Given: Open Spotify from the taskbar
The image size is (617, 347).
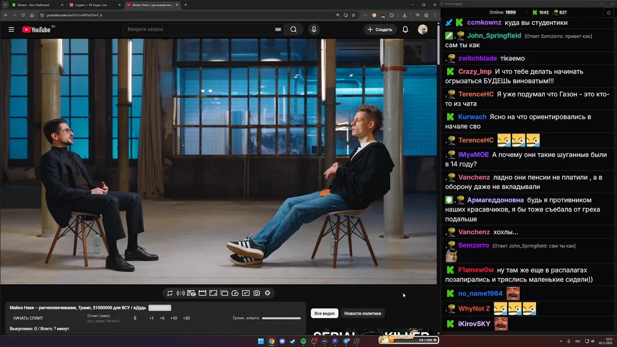Looking at the screenshot, I should [x=303, y=341].
